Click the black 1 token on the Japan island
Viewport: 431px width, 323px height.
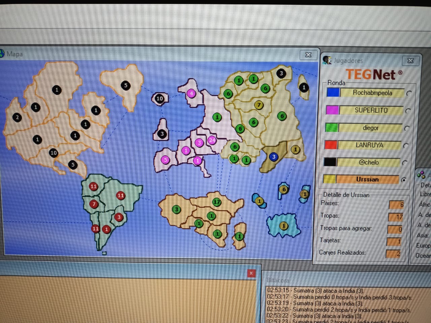pyautogui.click(x=304, y=87)
